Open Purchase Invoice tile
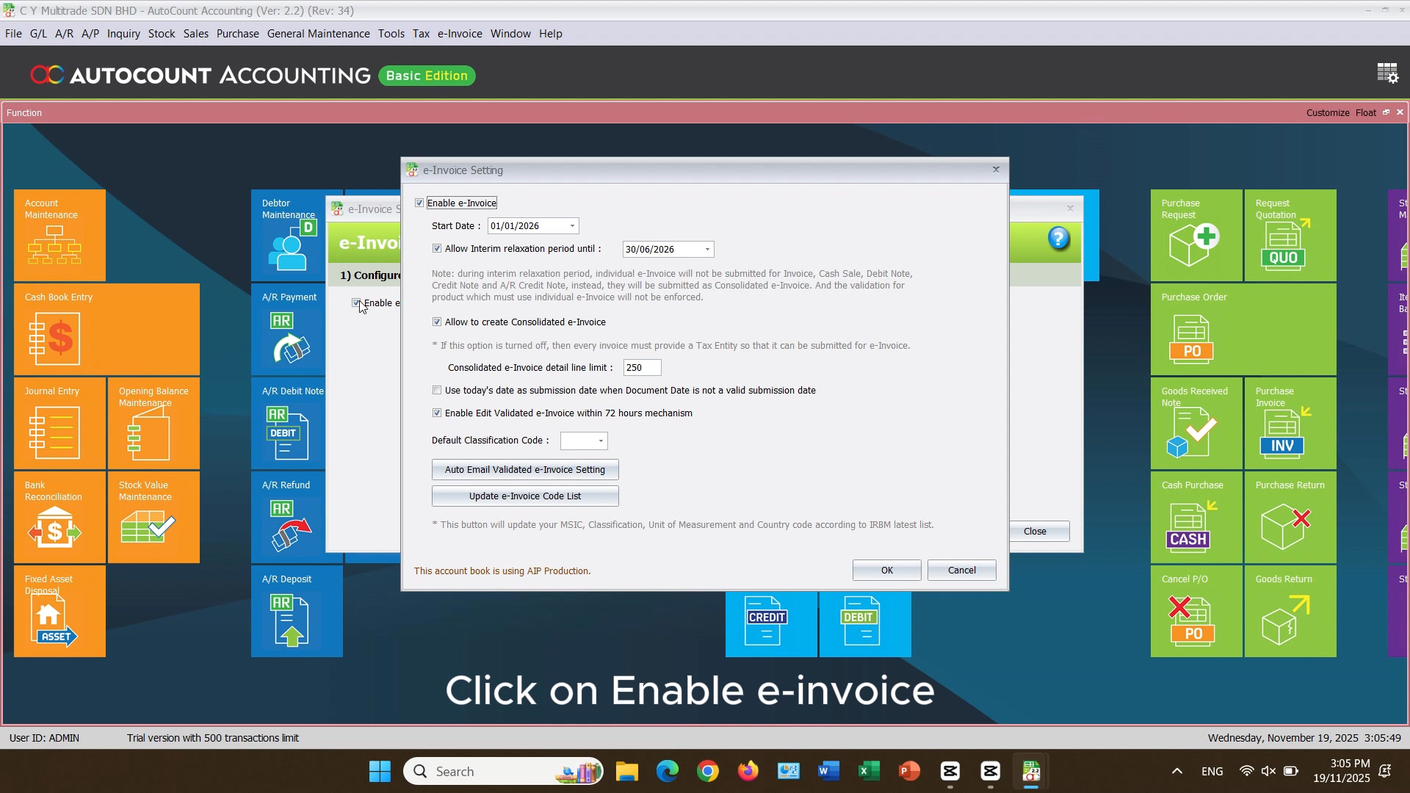This screenshot has width=1410, height=793. pos(1290,424)
